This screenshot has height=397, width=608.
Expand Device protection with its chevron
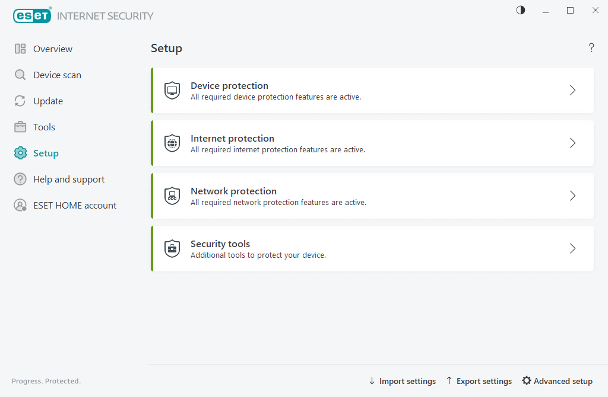tap(573, 91)
